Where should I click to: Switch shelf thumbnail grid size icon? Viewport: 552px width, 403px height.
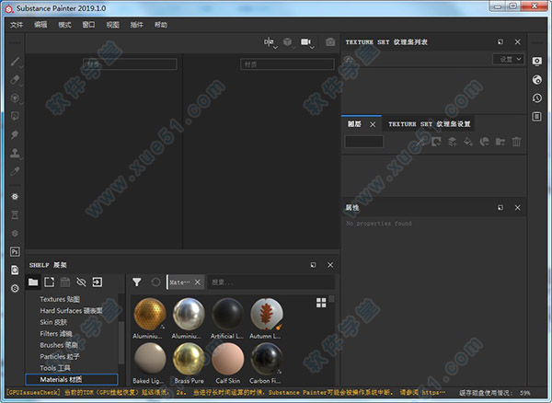pos(321,303)
